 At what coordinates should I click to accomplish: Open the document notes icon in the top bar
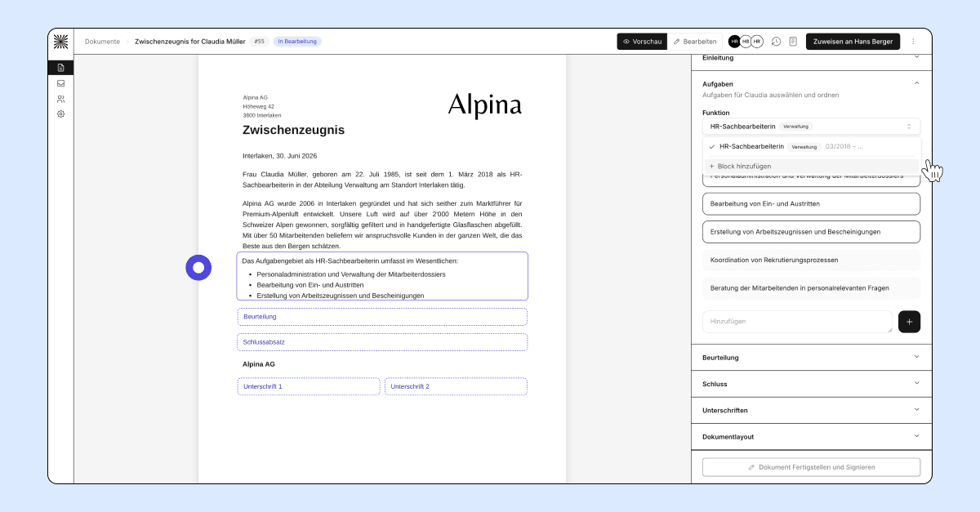pos(792,42)
